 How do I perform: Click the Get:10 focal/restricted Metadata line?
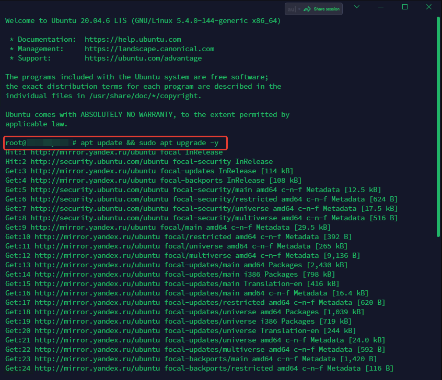point(179,236)
